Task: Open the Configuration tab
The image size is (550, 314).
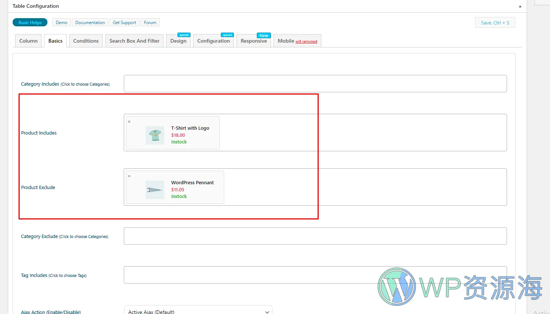Action: 213,41
